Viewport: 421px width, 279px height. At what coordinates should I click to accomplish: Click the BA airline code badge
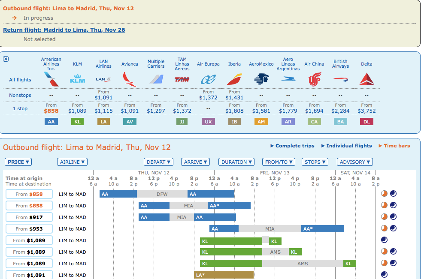click(x=340, y=122)
